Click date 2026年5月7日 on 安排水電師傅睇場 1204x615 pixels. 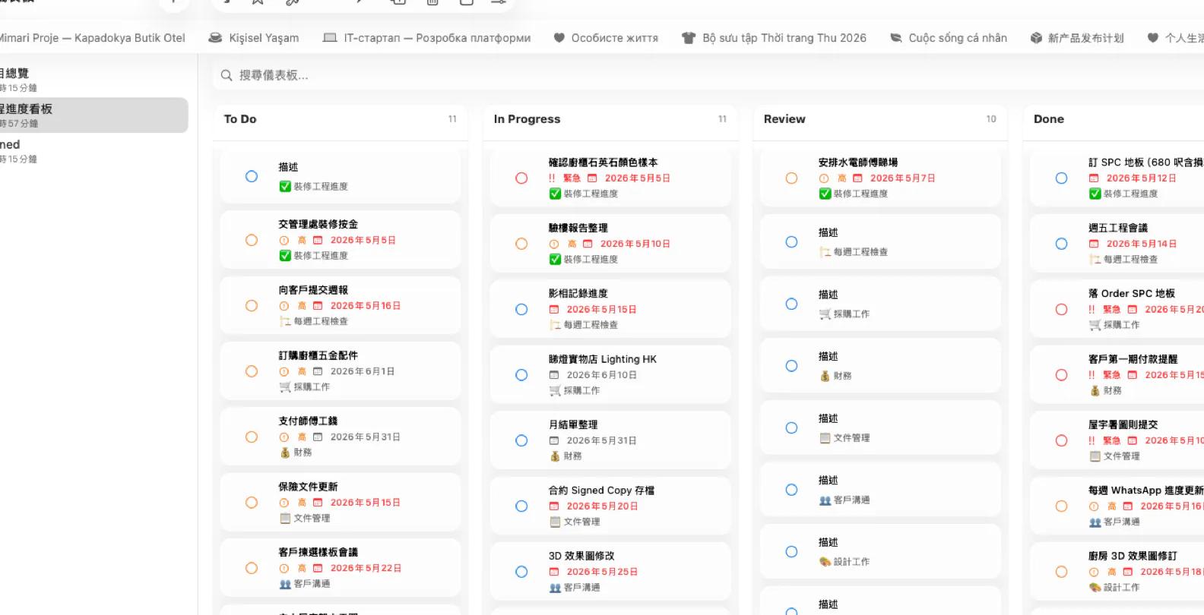[x=903, y=178]
